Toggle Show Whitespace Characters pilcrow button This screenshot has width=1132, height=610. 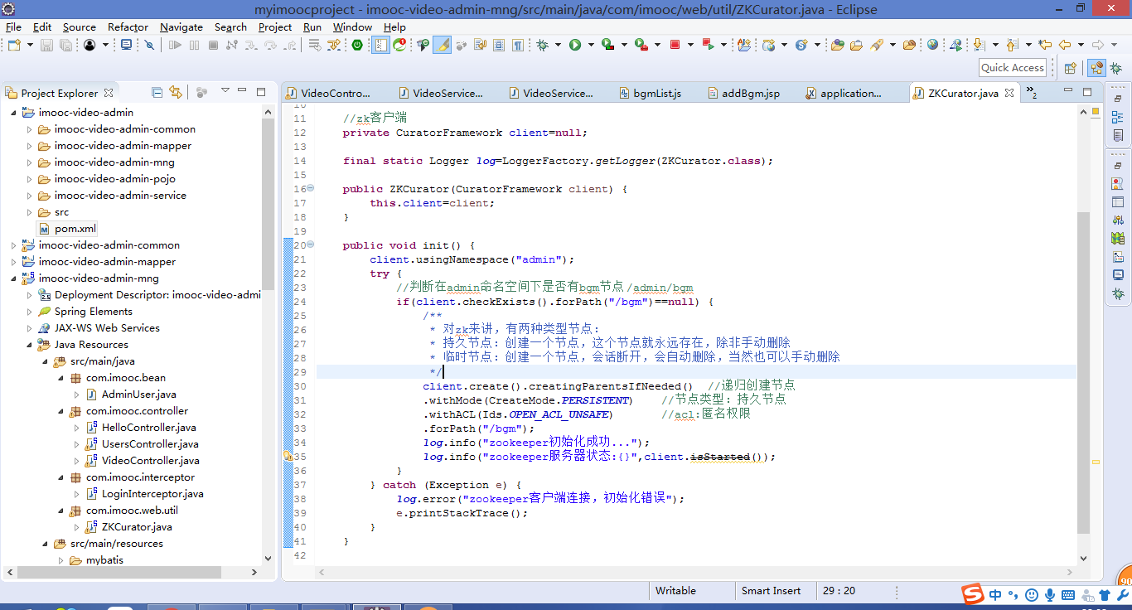[x=517, y=45]
